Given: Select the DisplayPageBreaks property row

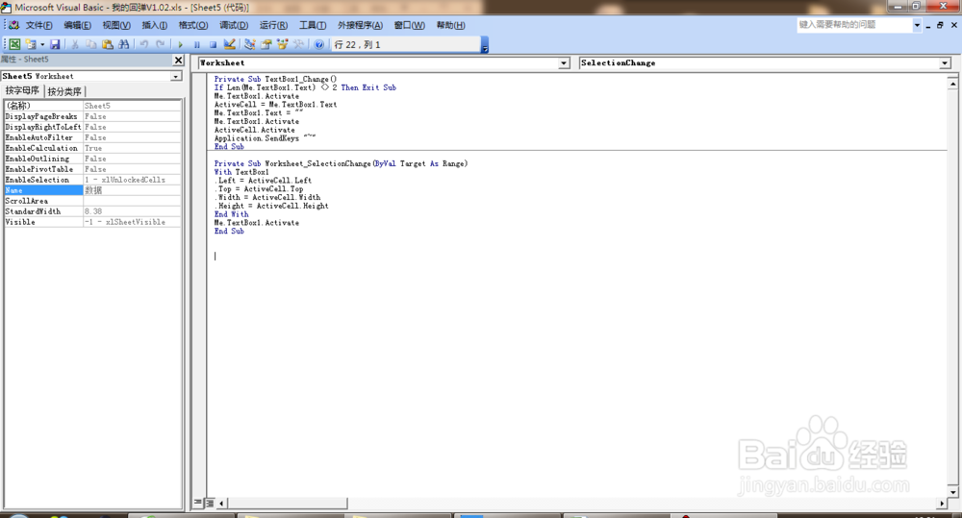Looking at the screenshot, I should [92, 116].
